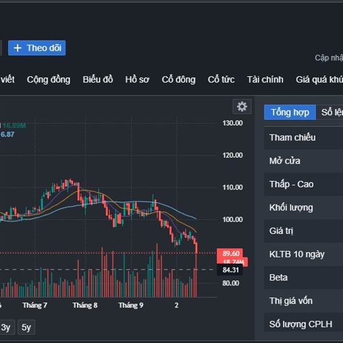Open the chart settings gear icon
This screenshot has height=343, width=343.
242,106
